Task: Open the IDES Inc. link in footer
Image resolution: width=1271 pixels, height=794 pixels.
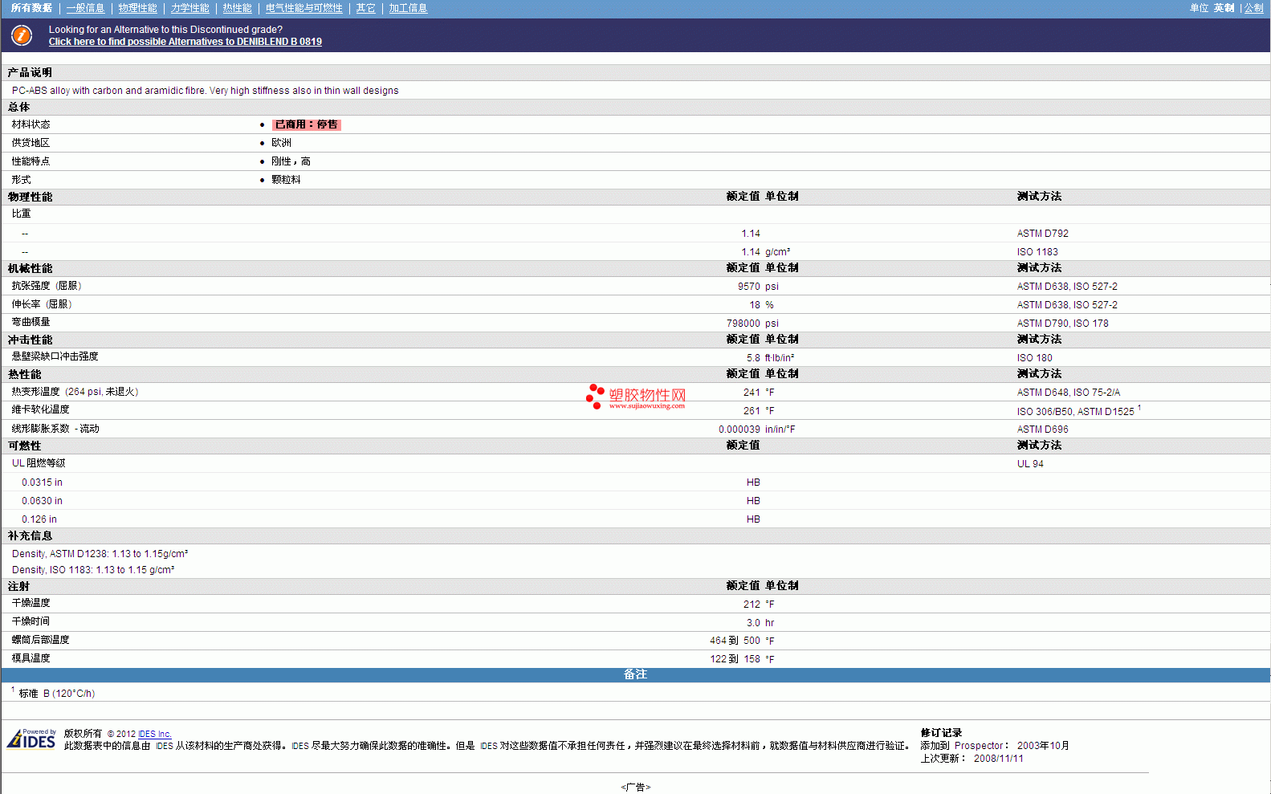Action: coord(155,734)
